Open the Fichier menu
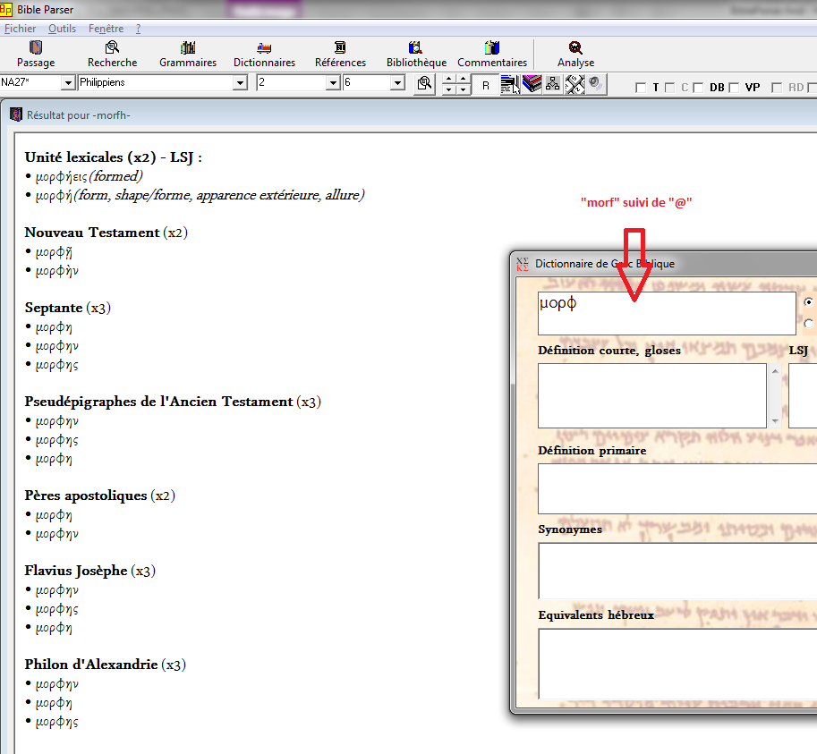 click(21, 29)
